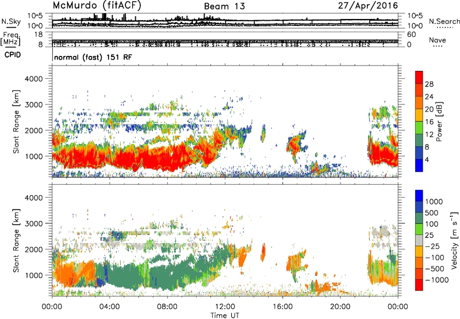Click the 'Nave' label
460x319 pixels.
point(438,40)
